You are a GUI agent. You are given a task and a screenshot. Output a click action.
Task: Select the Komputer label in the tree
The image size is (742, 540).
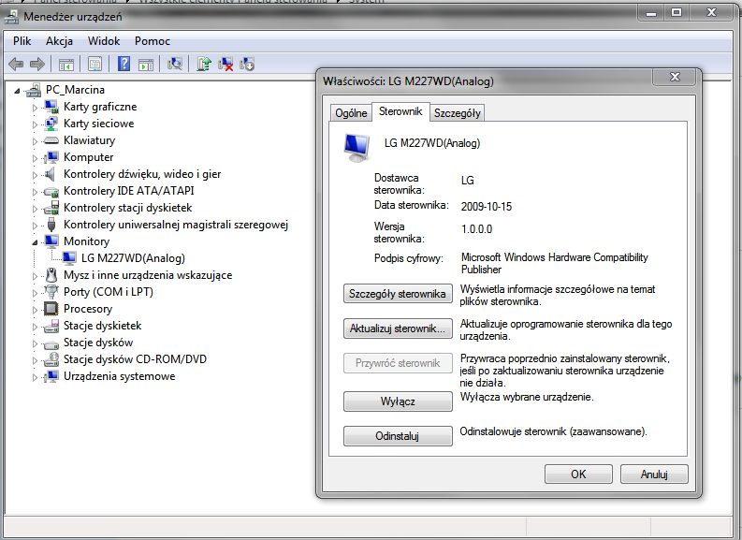89,157
